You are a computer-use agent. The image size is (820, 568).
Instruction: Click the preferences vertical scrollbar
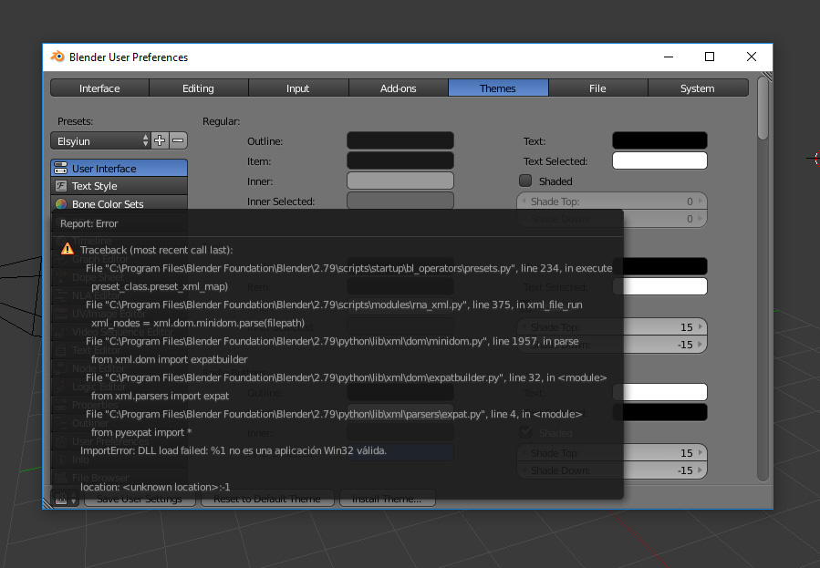pos(763,108)
